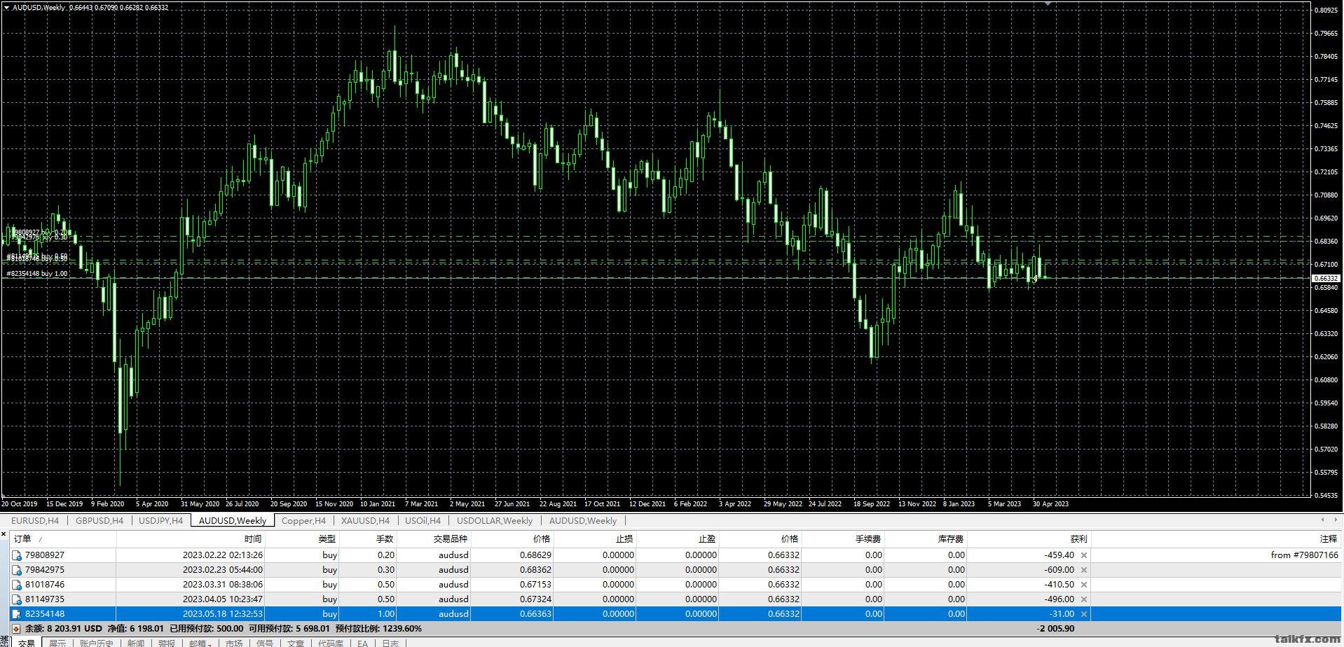
Task: Sort orders by the 订单 column header
Action: coord(63,539)
